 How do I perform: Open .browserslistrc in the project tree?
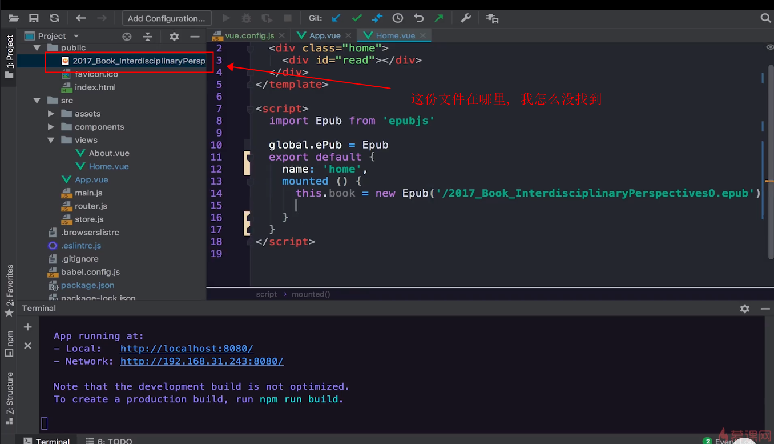(x=90, y=233)
